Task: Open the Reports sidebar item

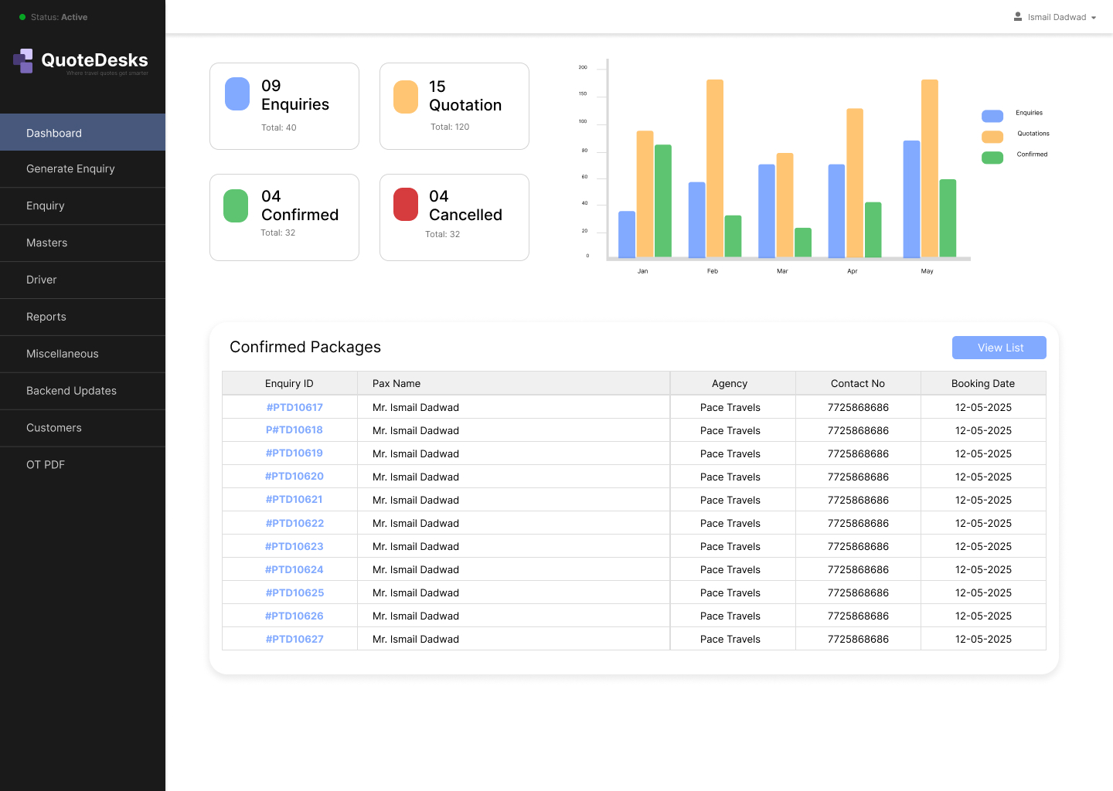Action: pyautogui.click(x=83, y=317)
